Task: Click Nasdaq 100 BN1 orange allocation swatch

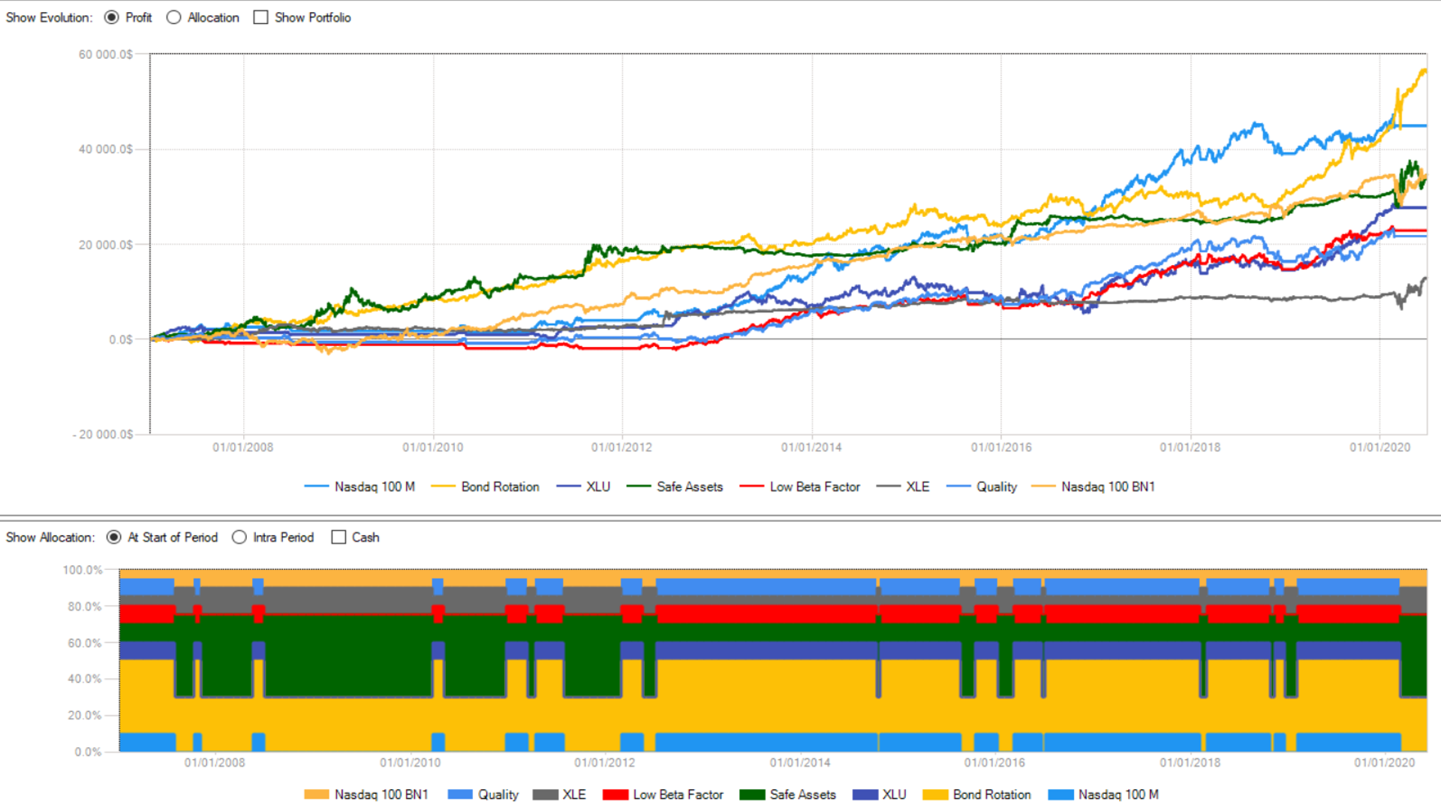Action: tap(317, 794)
